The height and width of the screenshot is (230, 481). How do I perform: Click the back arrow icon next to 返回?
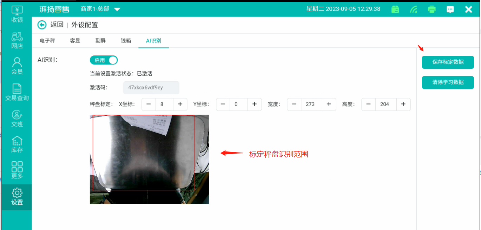[42, 25]
